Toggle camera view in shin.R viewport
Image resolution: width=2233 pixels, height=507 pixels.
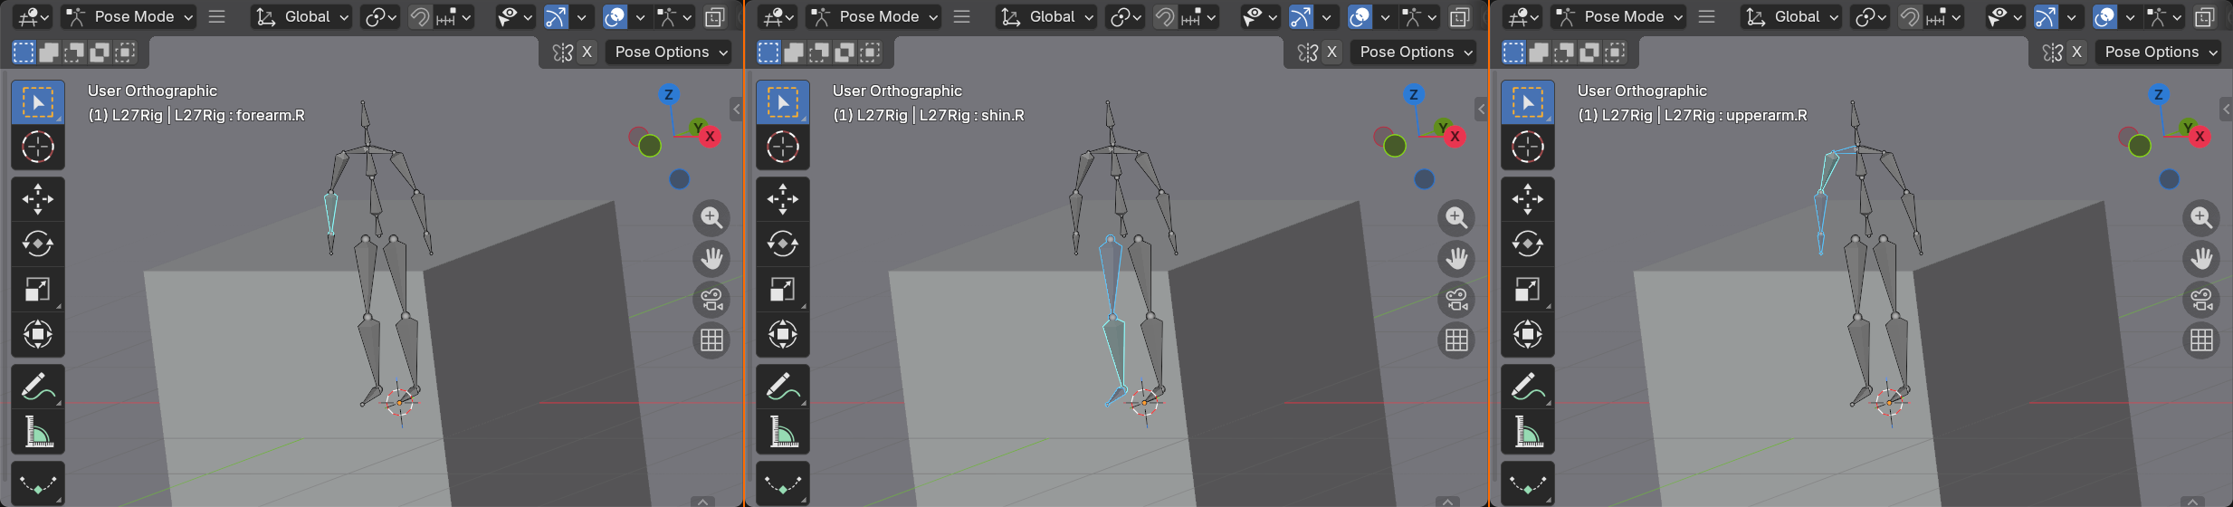(x=1456, y=300)
